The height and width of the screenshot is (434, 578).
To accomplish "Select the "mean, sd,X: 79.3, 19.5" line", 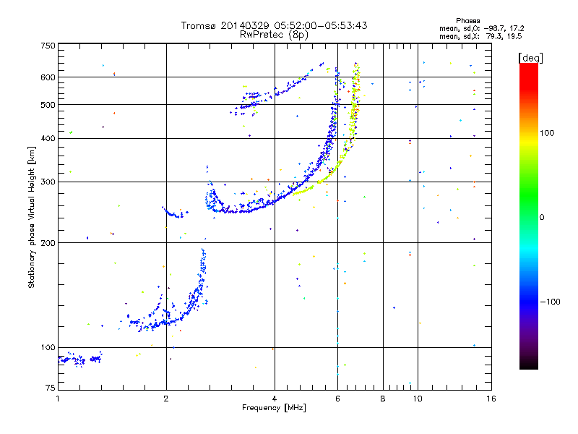I will pyautogui.click(x=480, y=36).
